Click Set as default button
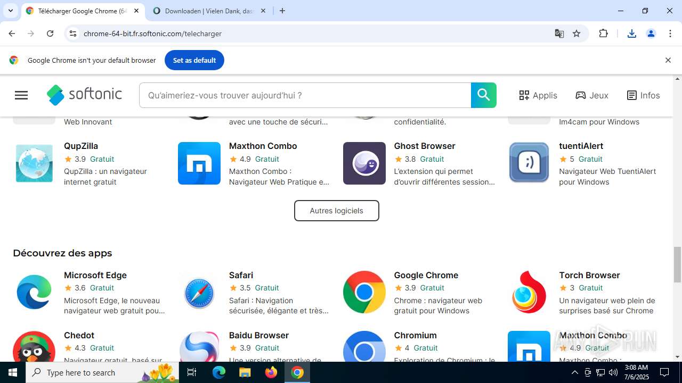 coord(194,60)
